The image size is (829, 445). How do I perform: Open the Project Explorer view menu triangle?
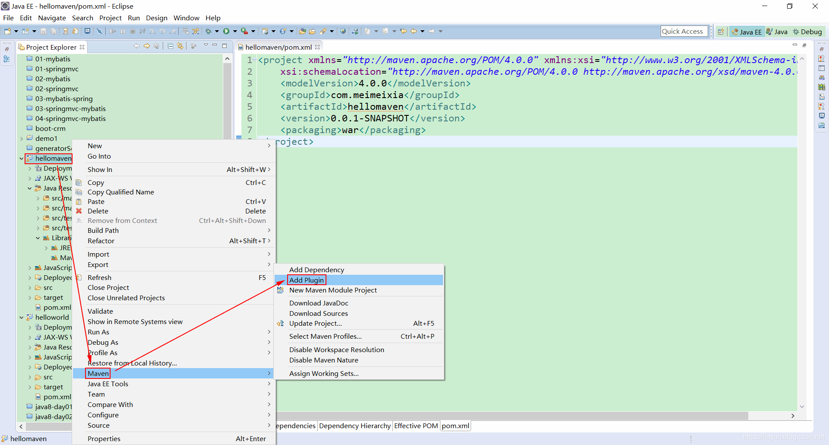[206, 45]
